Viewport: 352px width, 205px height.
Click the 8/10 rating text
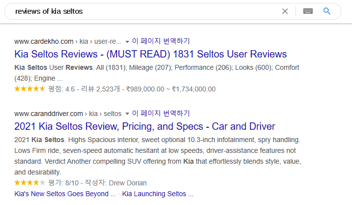(72, 183)
